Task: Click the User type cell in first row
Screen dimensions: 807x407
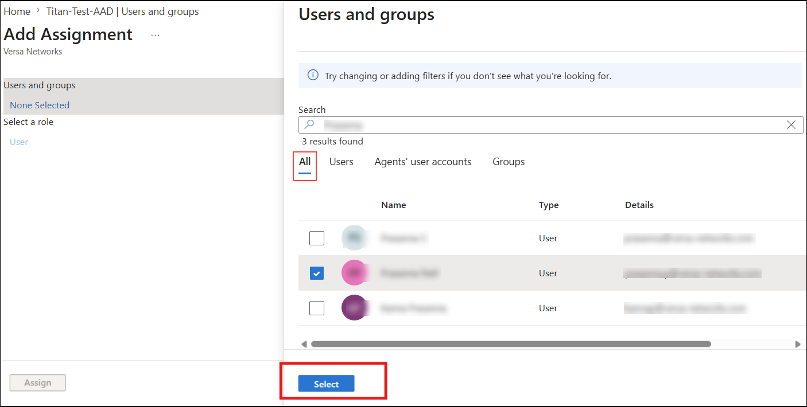Action: pos(548,238)
